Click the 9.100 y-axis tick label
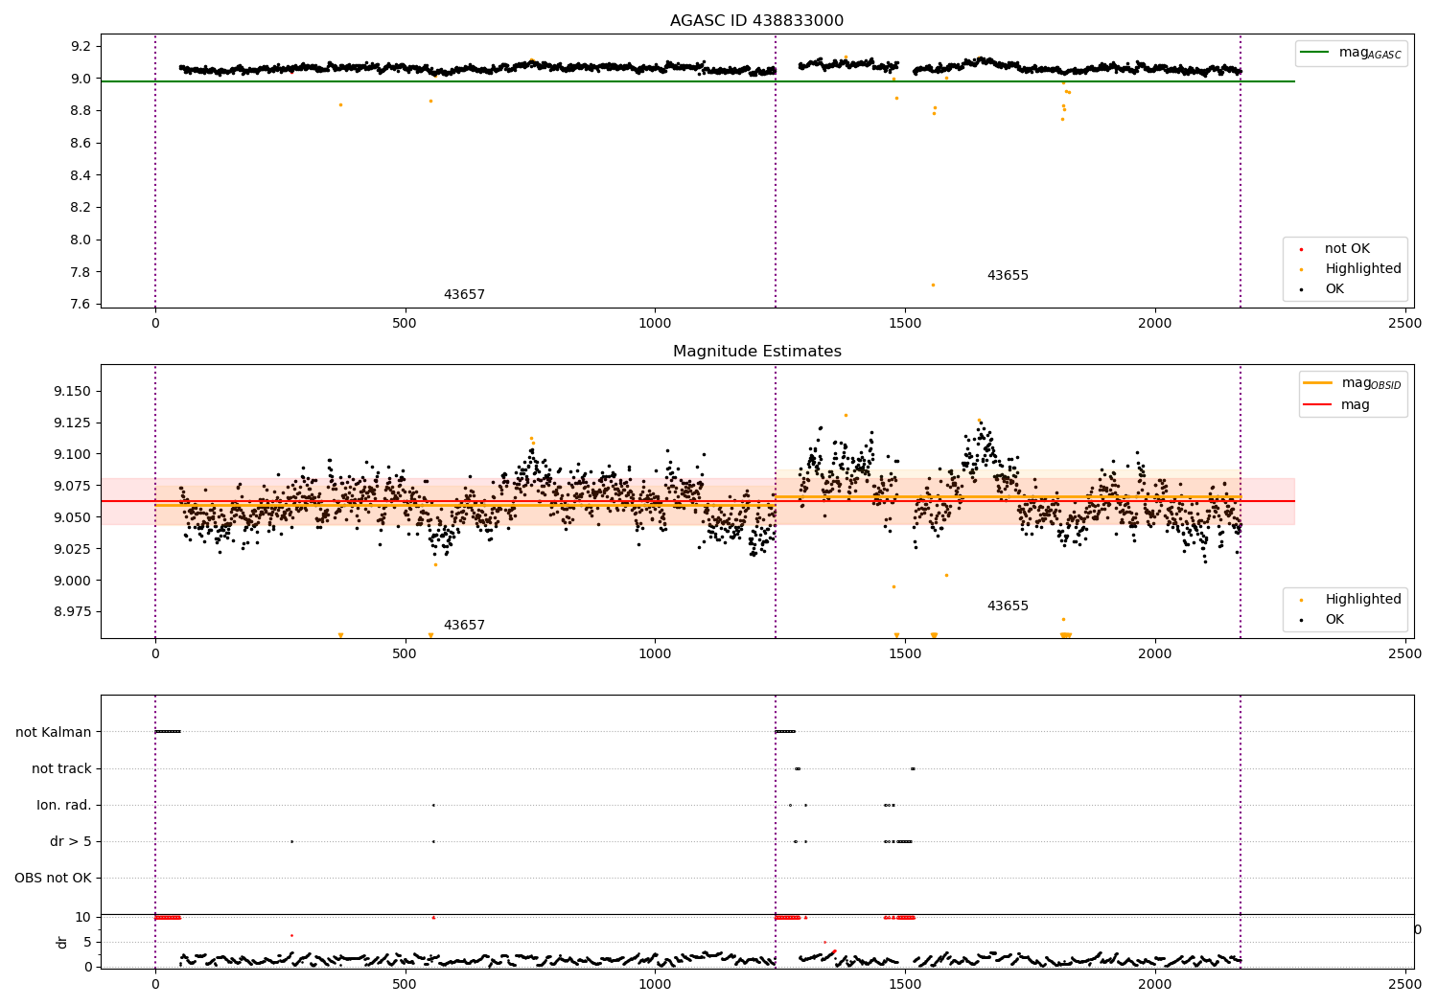 pyautogui.click(x=72, y=455)
